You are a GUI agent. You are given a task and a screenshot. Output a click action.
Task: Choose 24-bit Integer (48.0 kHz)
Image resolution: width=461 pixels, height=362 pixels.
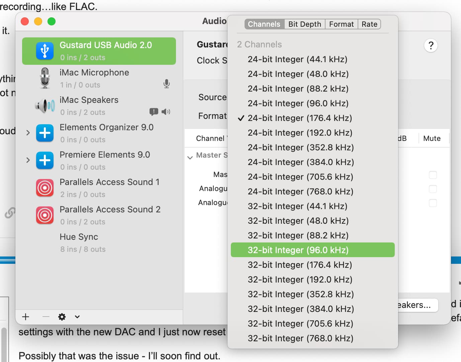[313, 74]
